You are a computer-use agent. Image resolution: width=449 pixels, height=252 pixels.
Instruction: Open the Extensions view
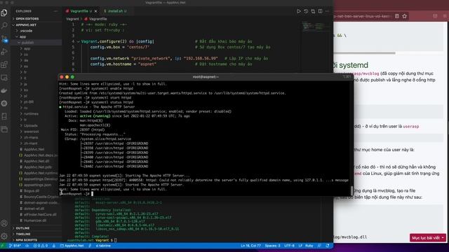[x=4, y=64]
